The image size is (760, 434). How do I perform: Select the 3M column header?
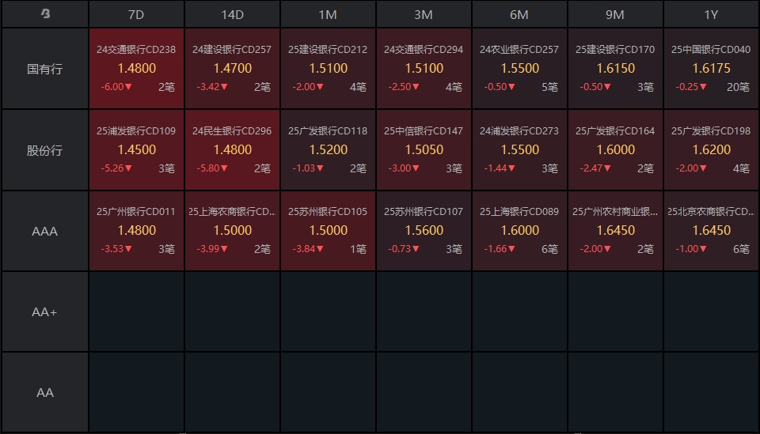pyautogui.click(x=424, y=14)
